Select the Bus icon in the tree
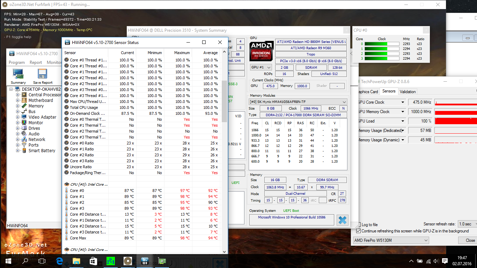This screenshot has height=268, width=477. pyautogui.click(x=24, y=112)
